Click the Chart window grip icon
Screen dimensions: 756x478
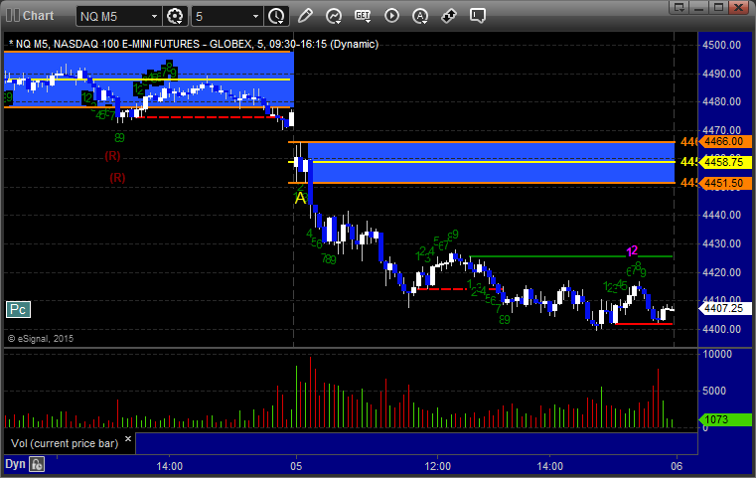(x=12, y=16)
